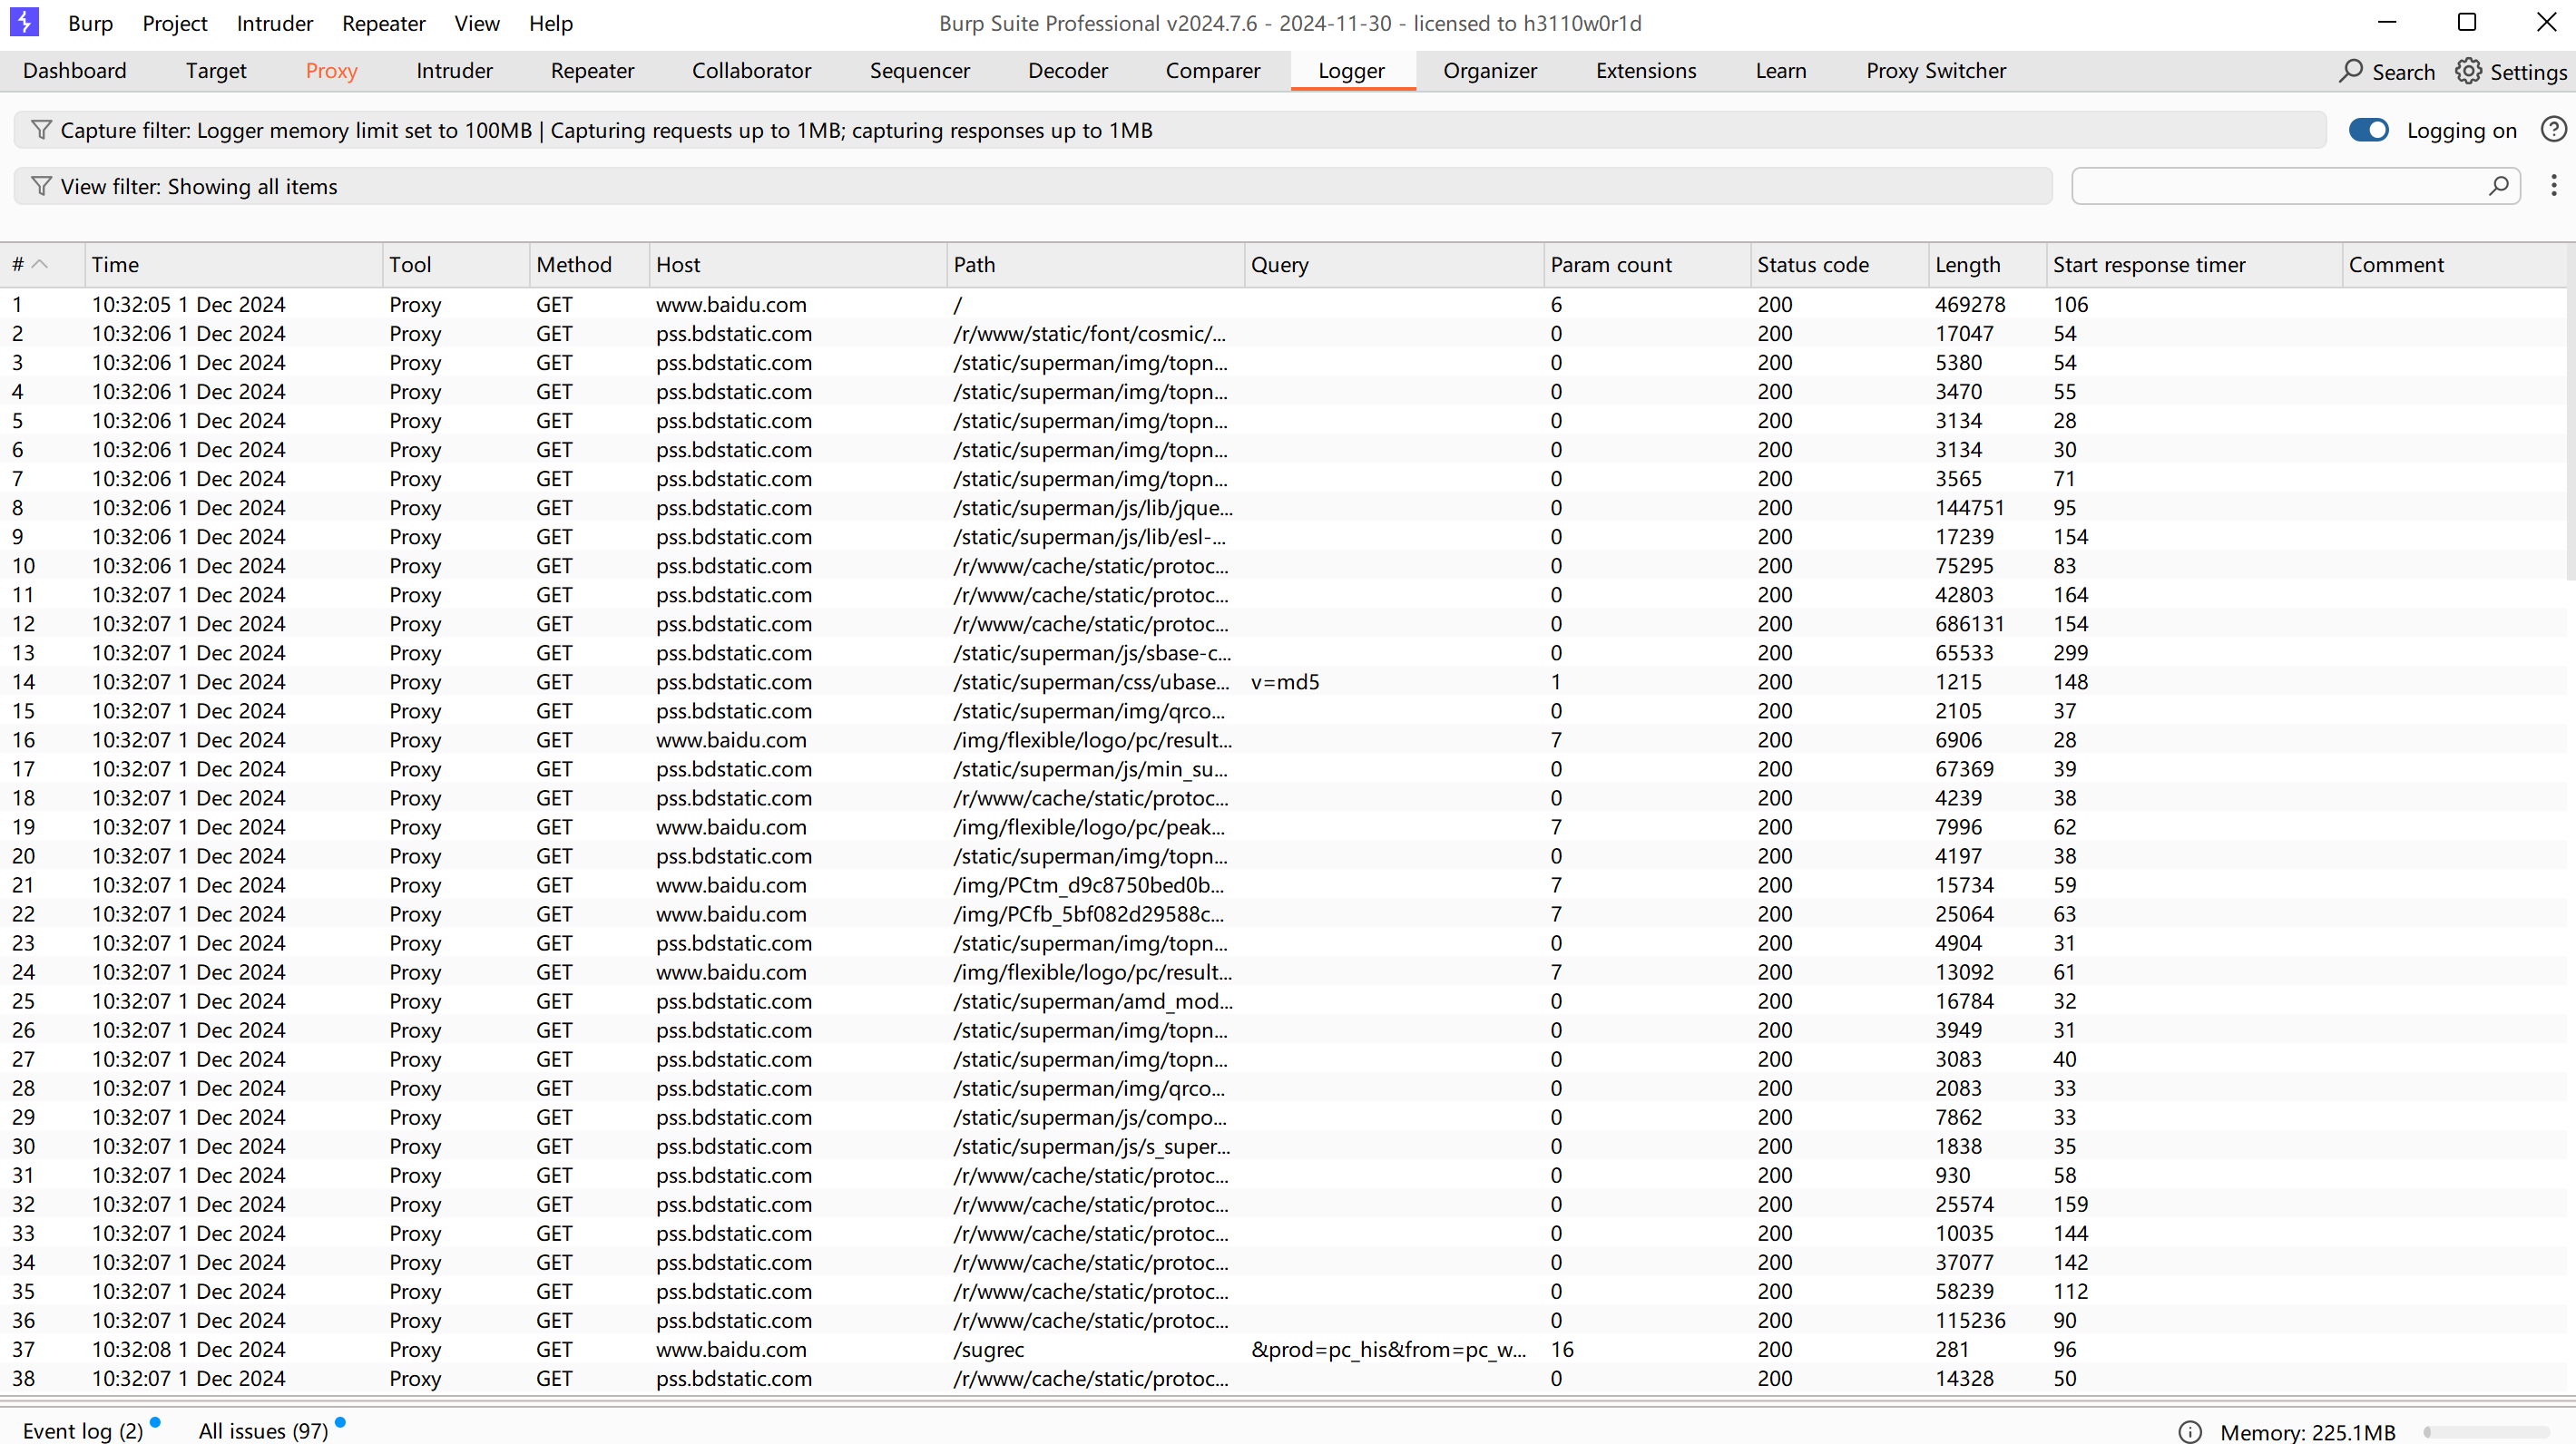Switch to the Proxy tab
Image resolution: width=2576 pixels, height=1444 pixels.
pos(331,71)
